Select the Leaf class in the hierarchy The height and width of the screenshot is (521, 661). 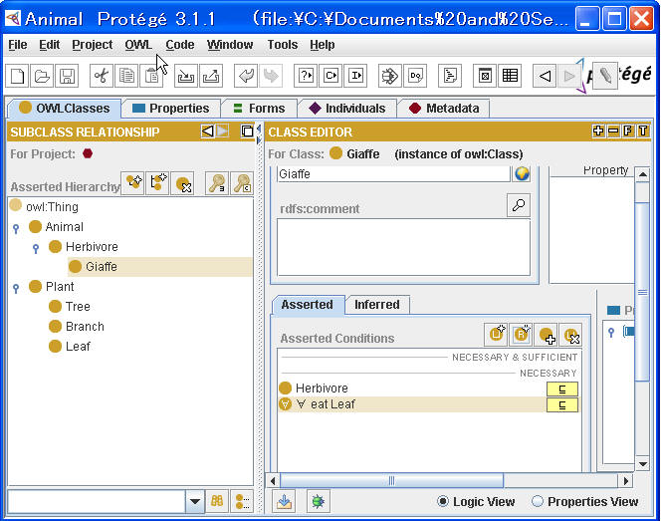pos(78,347)
